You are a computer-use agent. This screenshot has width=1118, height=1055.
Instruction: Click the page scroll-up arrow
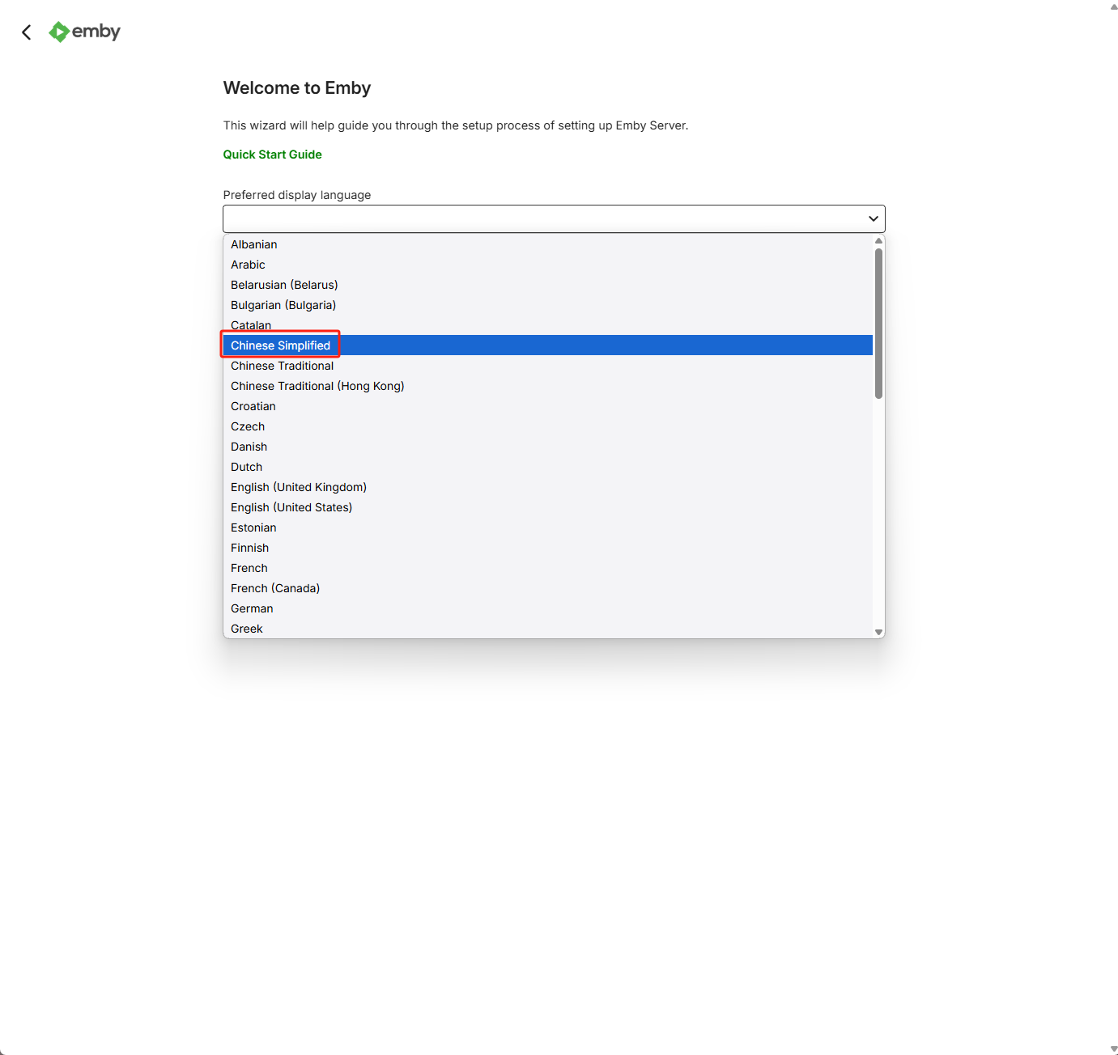point(1113,6)
